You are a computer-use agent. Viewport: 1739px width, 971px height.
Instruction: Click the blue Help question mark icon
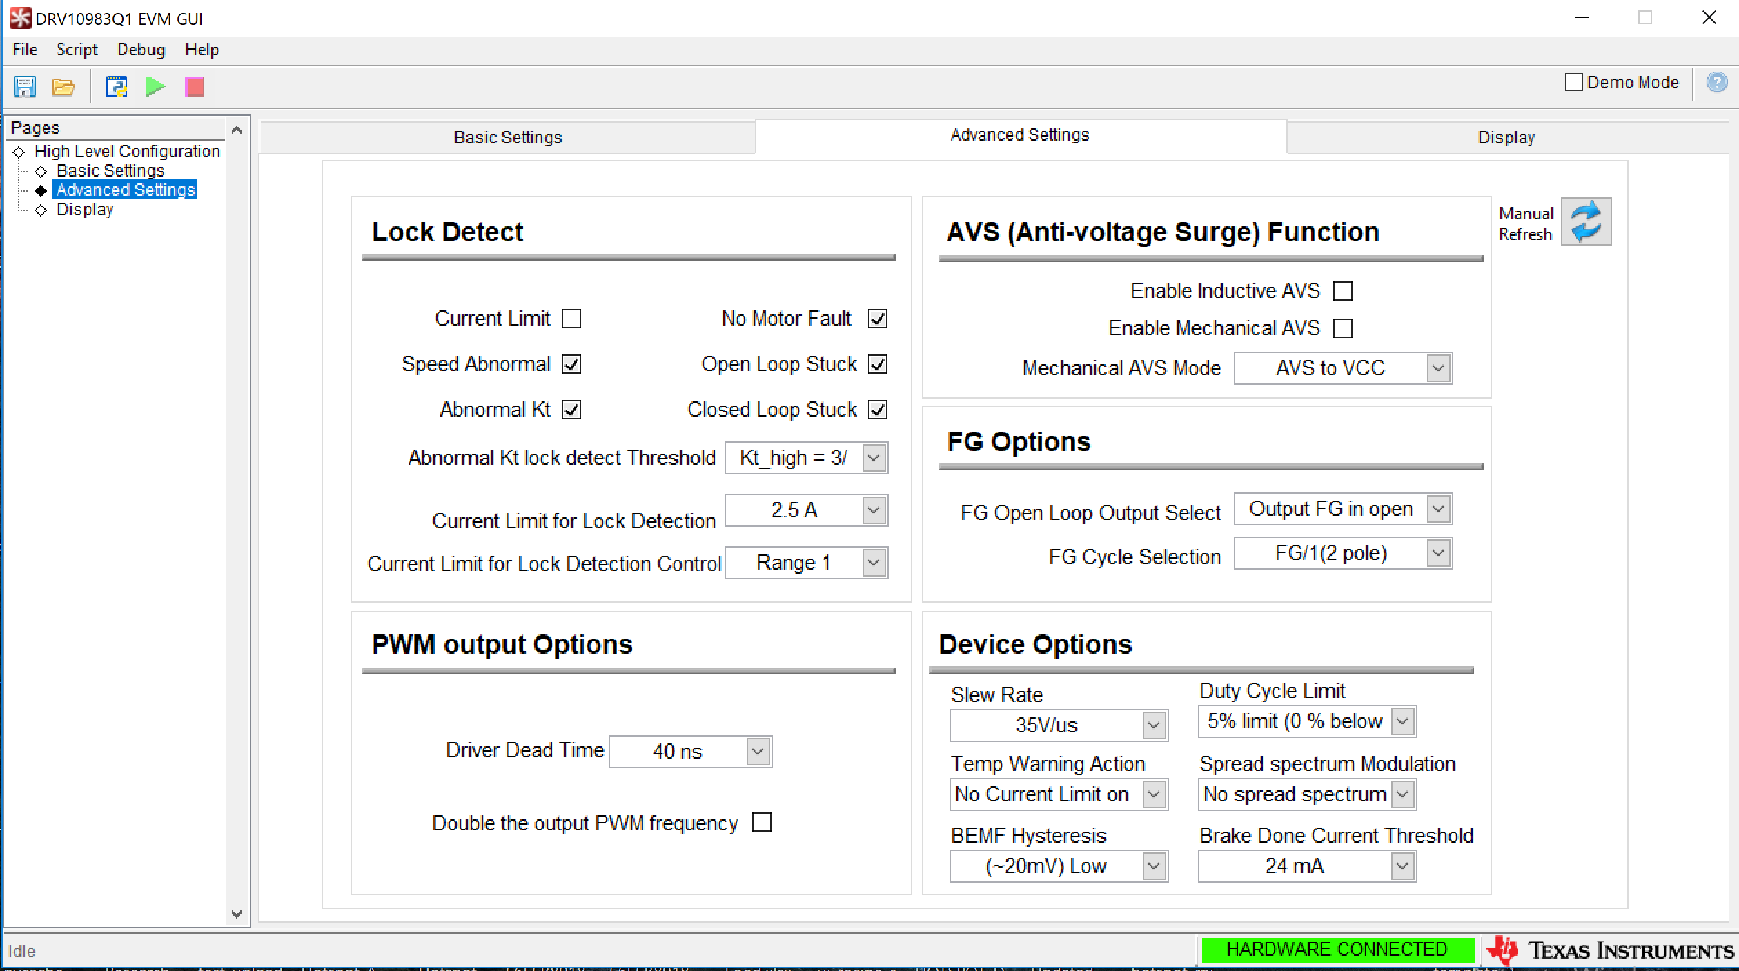(x=1717, y=83)
